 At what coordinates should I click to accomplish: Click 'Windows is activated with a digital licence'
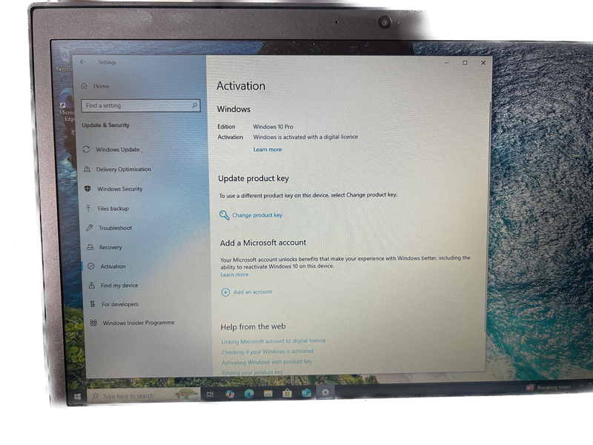click(305, 137)
